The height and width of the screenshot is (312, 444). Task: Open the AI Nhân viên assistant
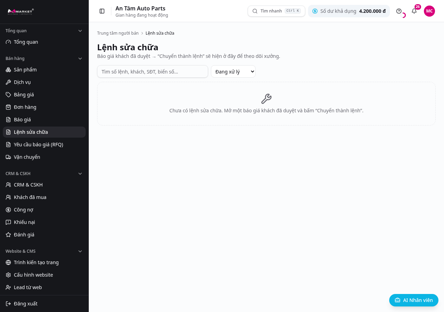[414, 300]
